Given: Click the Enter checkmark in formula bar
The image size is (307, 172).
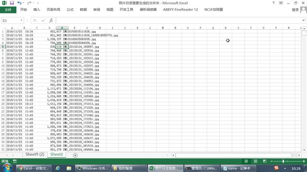Looking at the screenshot, I should pos(43,20).
